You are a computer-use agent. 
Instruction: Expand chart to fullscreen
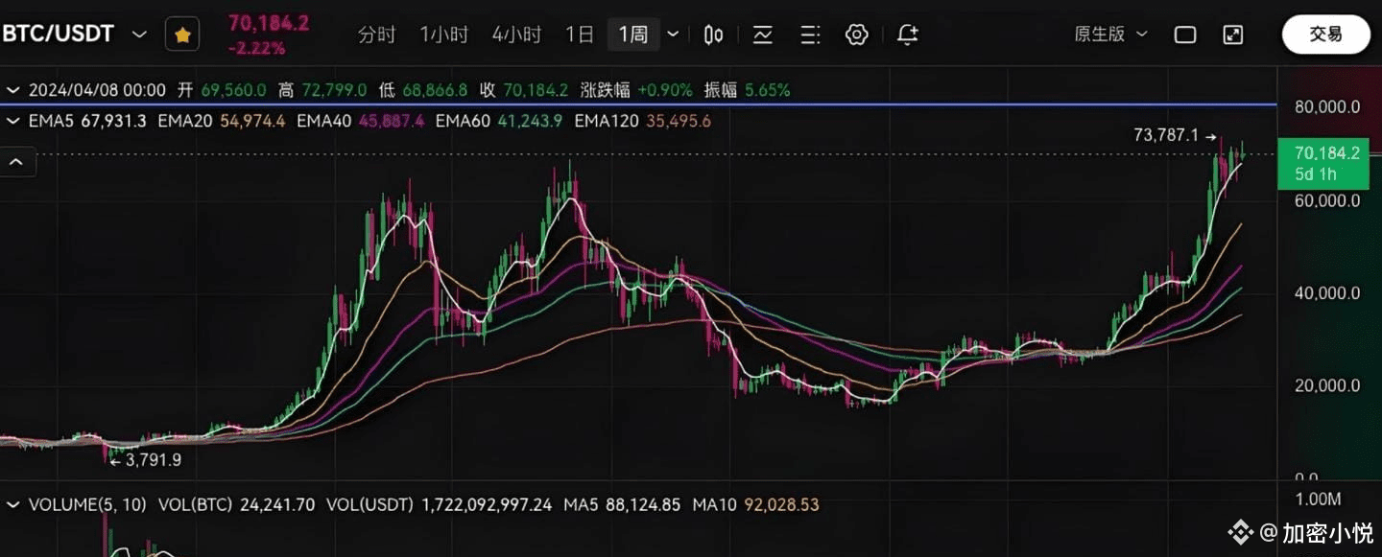[1233, 35]
